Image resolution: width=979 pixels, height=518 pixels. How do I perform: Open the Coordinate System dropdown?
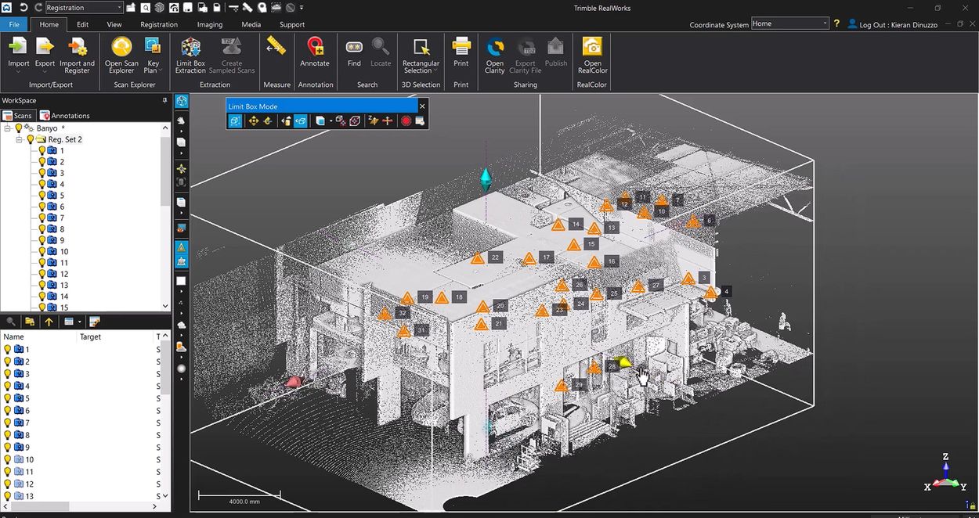coord(825,23)
